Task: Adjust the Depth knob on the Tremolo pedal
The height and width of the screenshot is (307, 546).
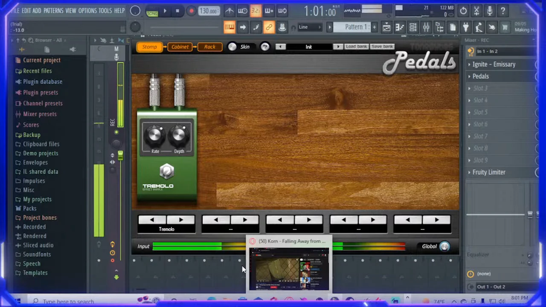Action: point(179,136)
